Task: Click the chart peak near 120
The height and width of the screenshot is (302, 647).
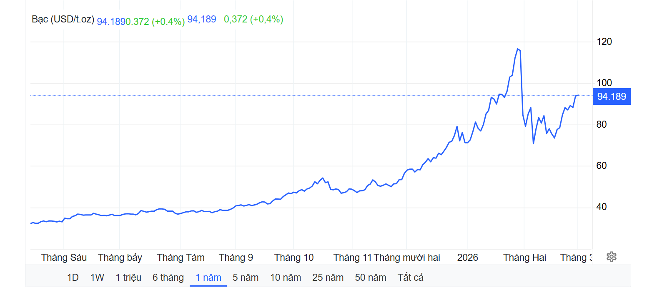Action: tap(518, 49)
